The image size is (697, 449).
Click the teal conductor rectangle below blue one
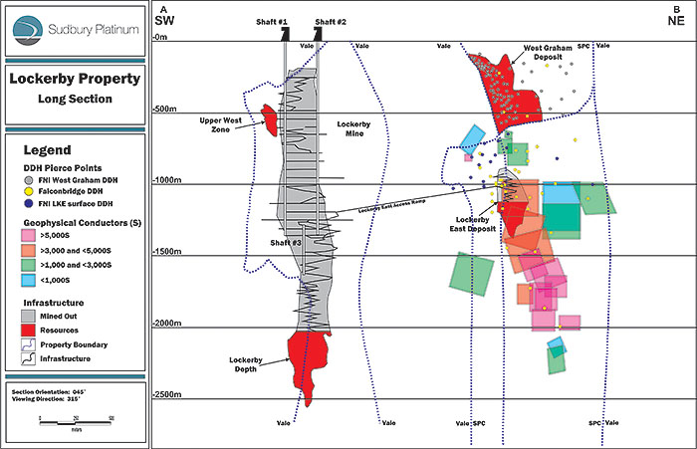pos(562,217)
